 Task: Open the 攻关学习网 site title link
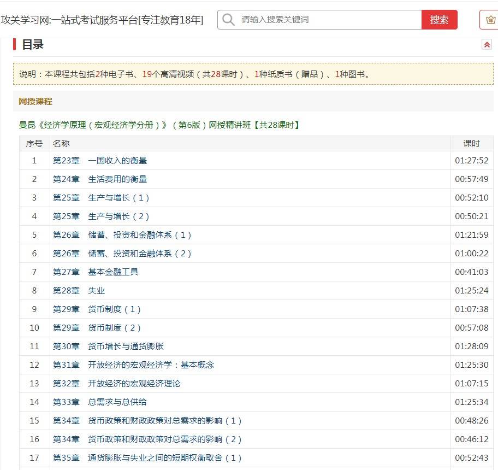click(102, 20)
